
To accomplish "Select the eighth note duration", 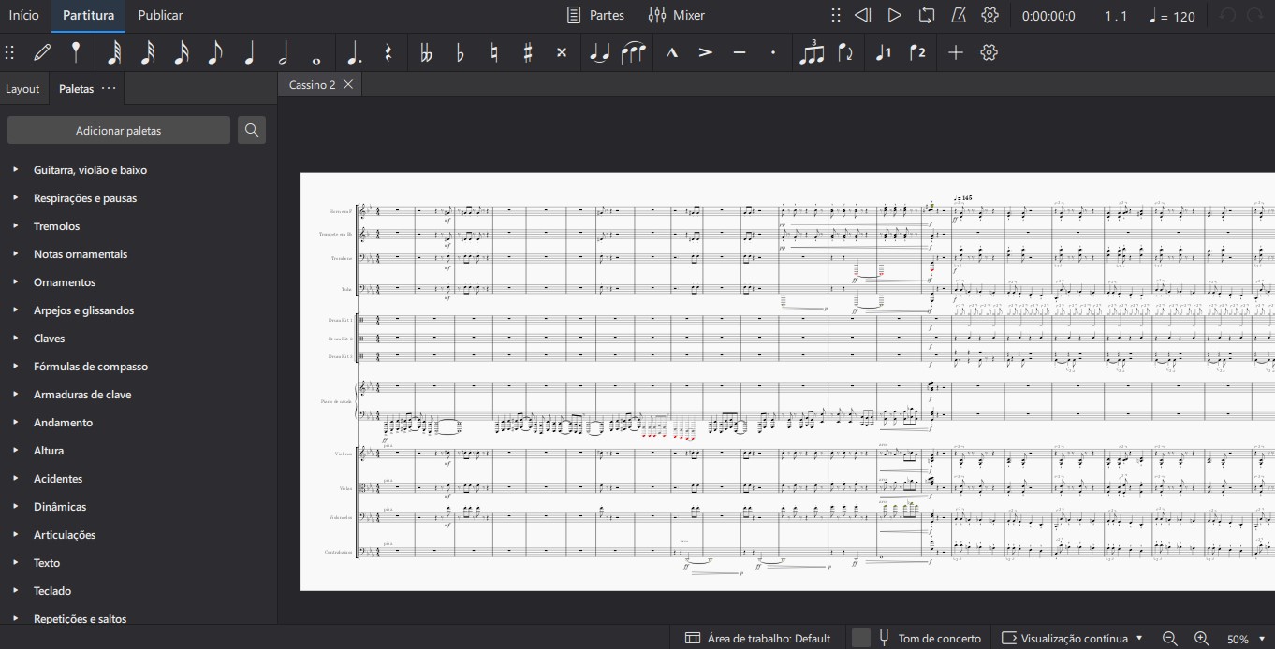I will point(215,52).
